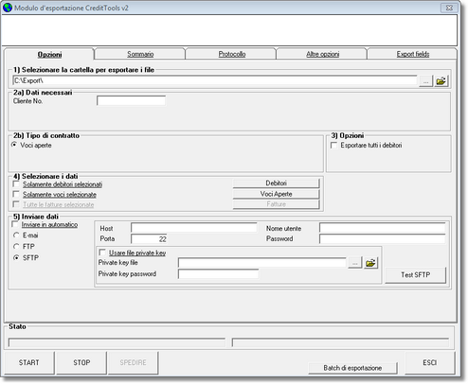Screen dimensions: 468x384
Task: Enable Usare file private key option
Action: (102, 253)
